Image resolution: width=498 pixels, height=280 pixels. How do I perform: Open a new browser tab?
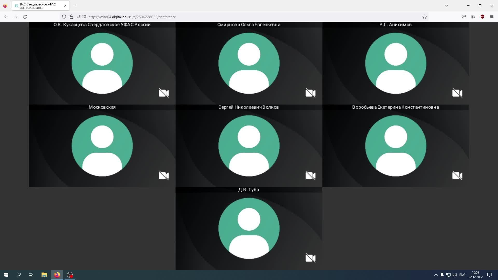tap(75, 6)
